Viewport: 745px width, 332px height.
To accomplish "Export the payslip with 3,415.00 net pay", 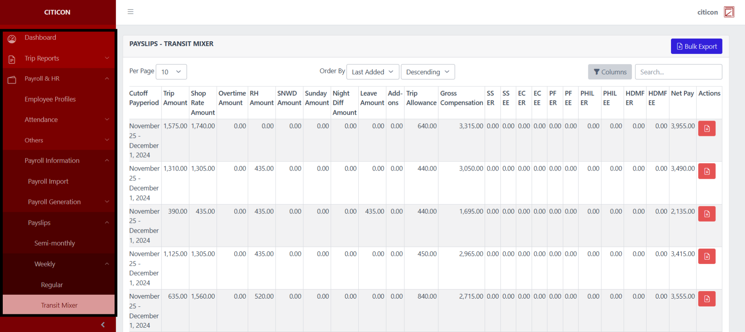I will click(706, 256).
